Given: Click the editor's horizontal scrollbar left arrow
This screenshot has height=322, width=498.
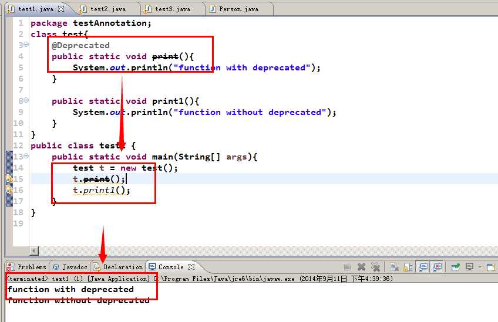Looking at the screenshot, I should tap(34, 251).
